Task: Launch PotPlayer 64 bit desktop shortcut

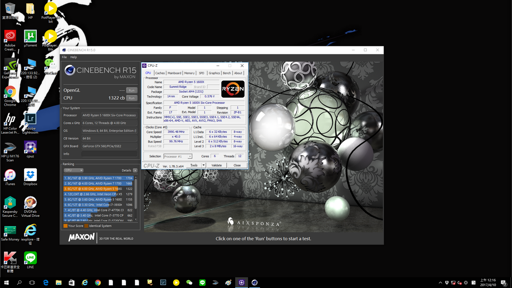Action: pos(50,12)
